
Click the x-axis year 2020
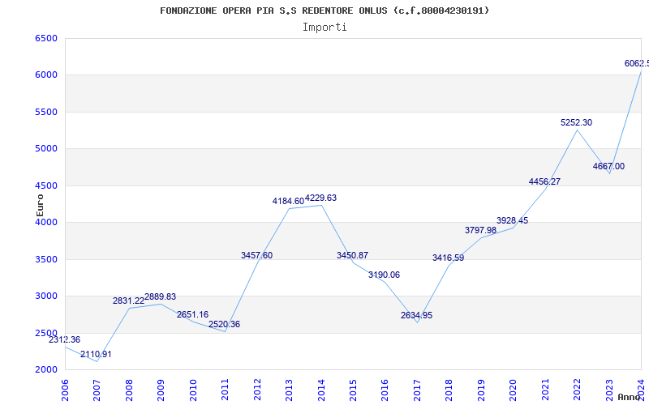514,390
